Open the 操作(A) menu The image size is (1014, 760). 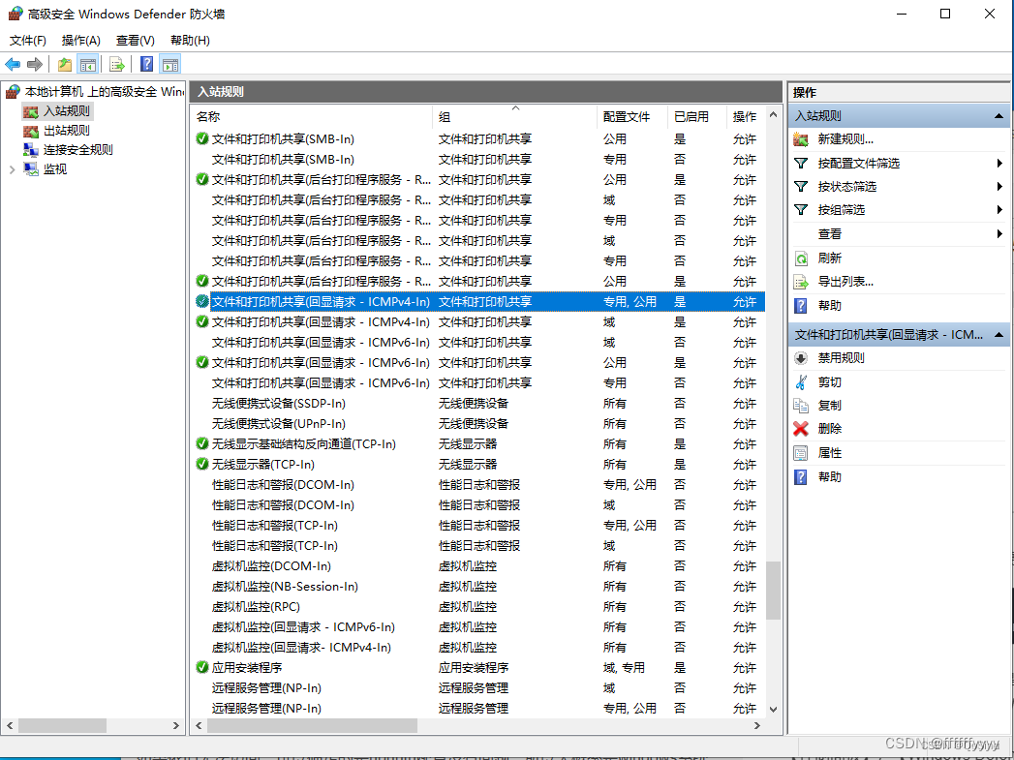(80, 40)
